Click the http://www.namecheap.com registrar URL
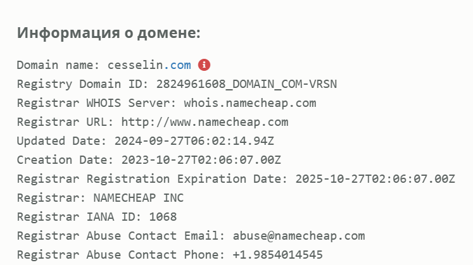The width and height of the screenshot is (473, 265). tap(205, 122)
